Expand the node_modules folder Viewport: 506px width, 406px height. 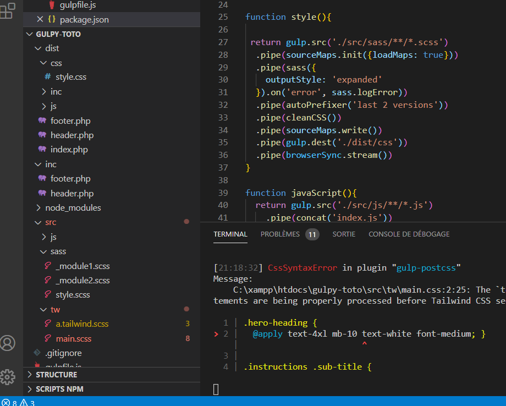point(38,208)
